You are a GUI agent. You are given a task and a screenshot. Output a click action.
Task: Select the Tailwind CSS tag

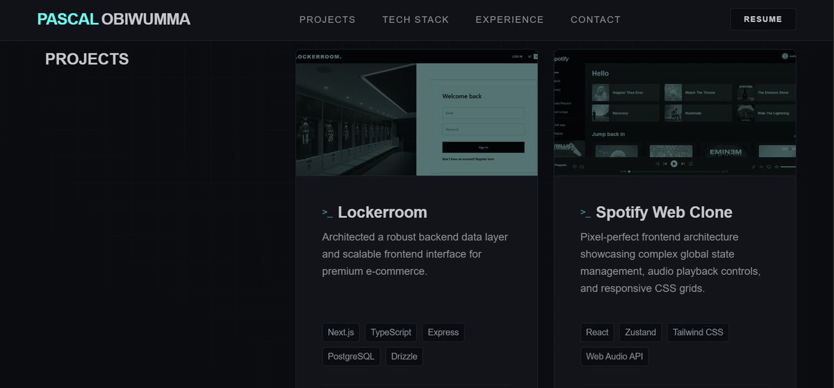click(x=698, y=332)
